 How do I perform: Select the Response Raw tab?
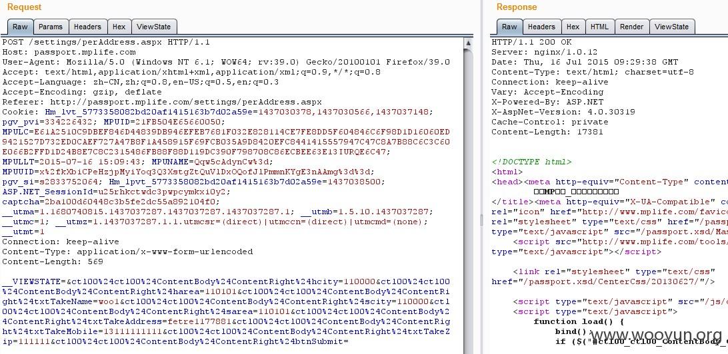coord(509,27)
